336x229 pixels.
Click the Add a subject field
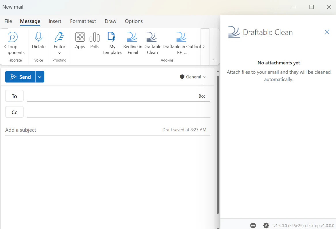coord(82,130)
